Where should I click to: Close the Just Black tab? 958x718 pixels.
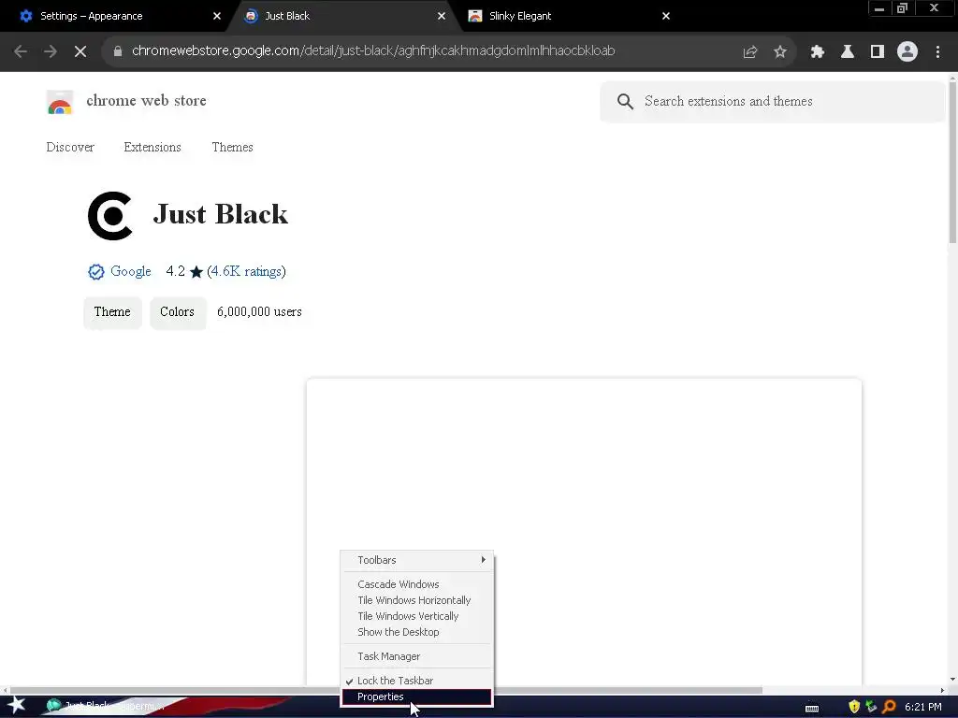coord(442,16)
